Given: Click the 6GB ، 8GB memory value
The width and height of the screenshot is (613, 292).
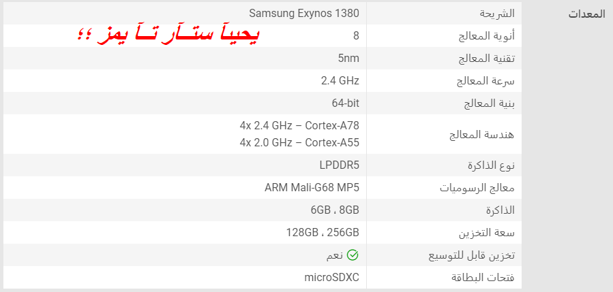Looking at the screenshot, I should point(335,210).
